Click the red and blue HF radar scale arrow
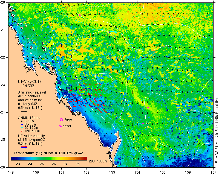 (24, 147)
